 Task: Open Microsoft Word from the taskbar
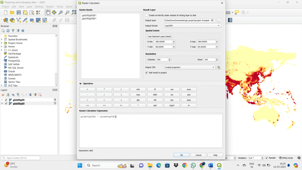point(211,165)
